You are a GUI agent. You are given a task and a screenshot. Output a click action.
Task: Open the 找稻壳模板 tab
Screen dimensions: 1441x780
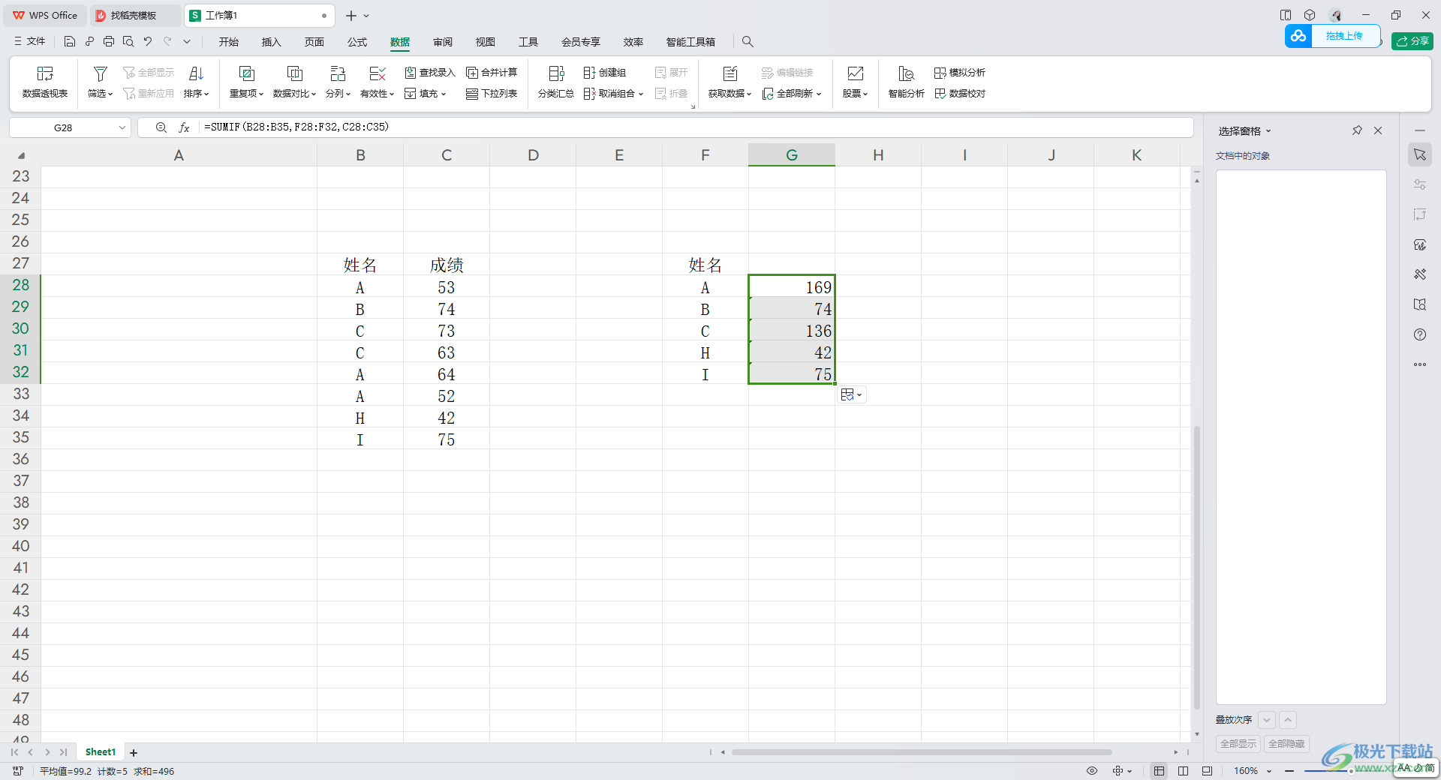134,16
